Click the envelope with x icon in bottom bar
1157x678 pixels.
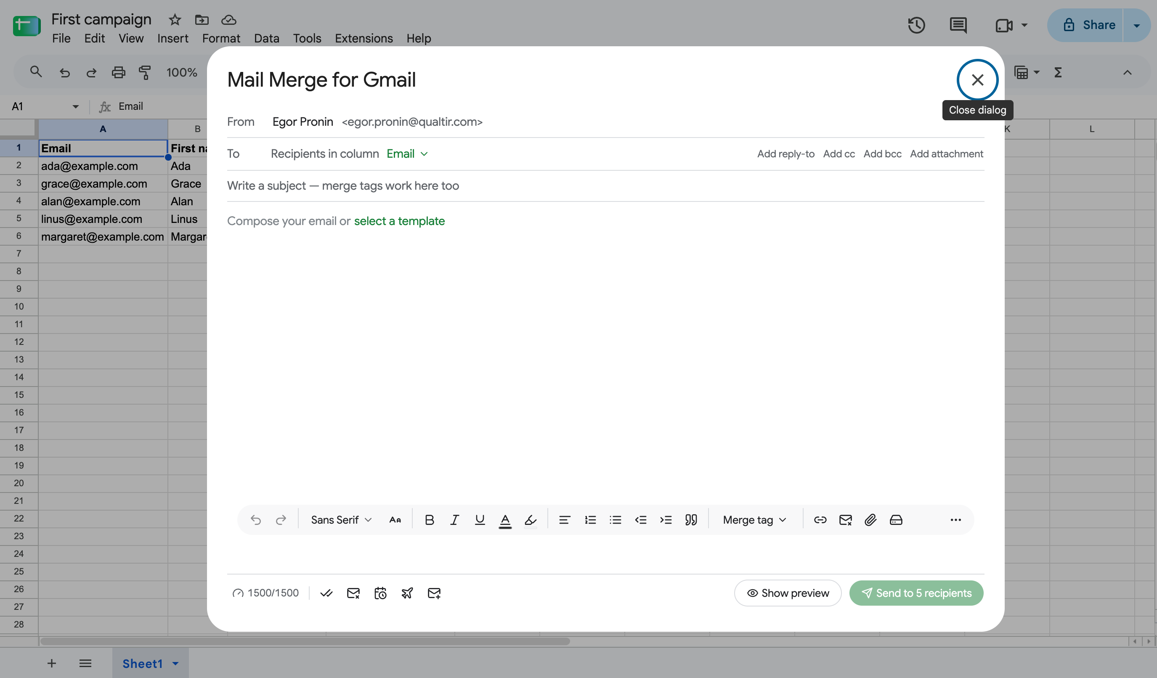pos(353,593)
